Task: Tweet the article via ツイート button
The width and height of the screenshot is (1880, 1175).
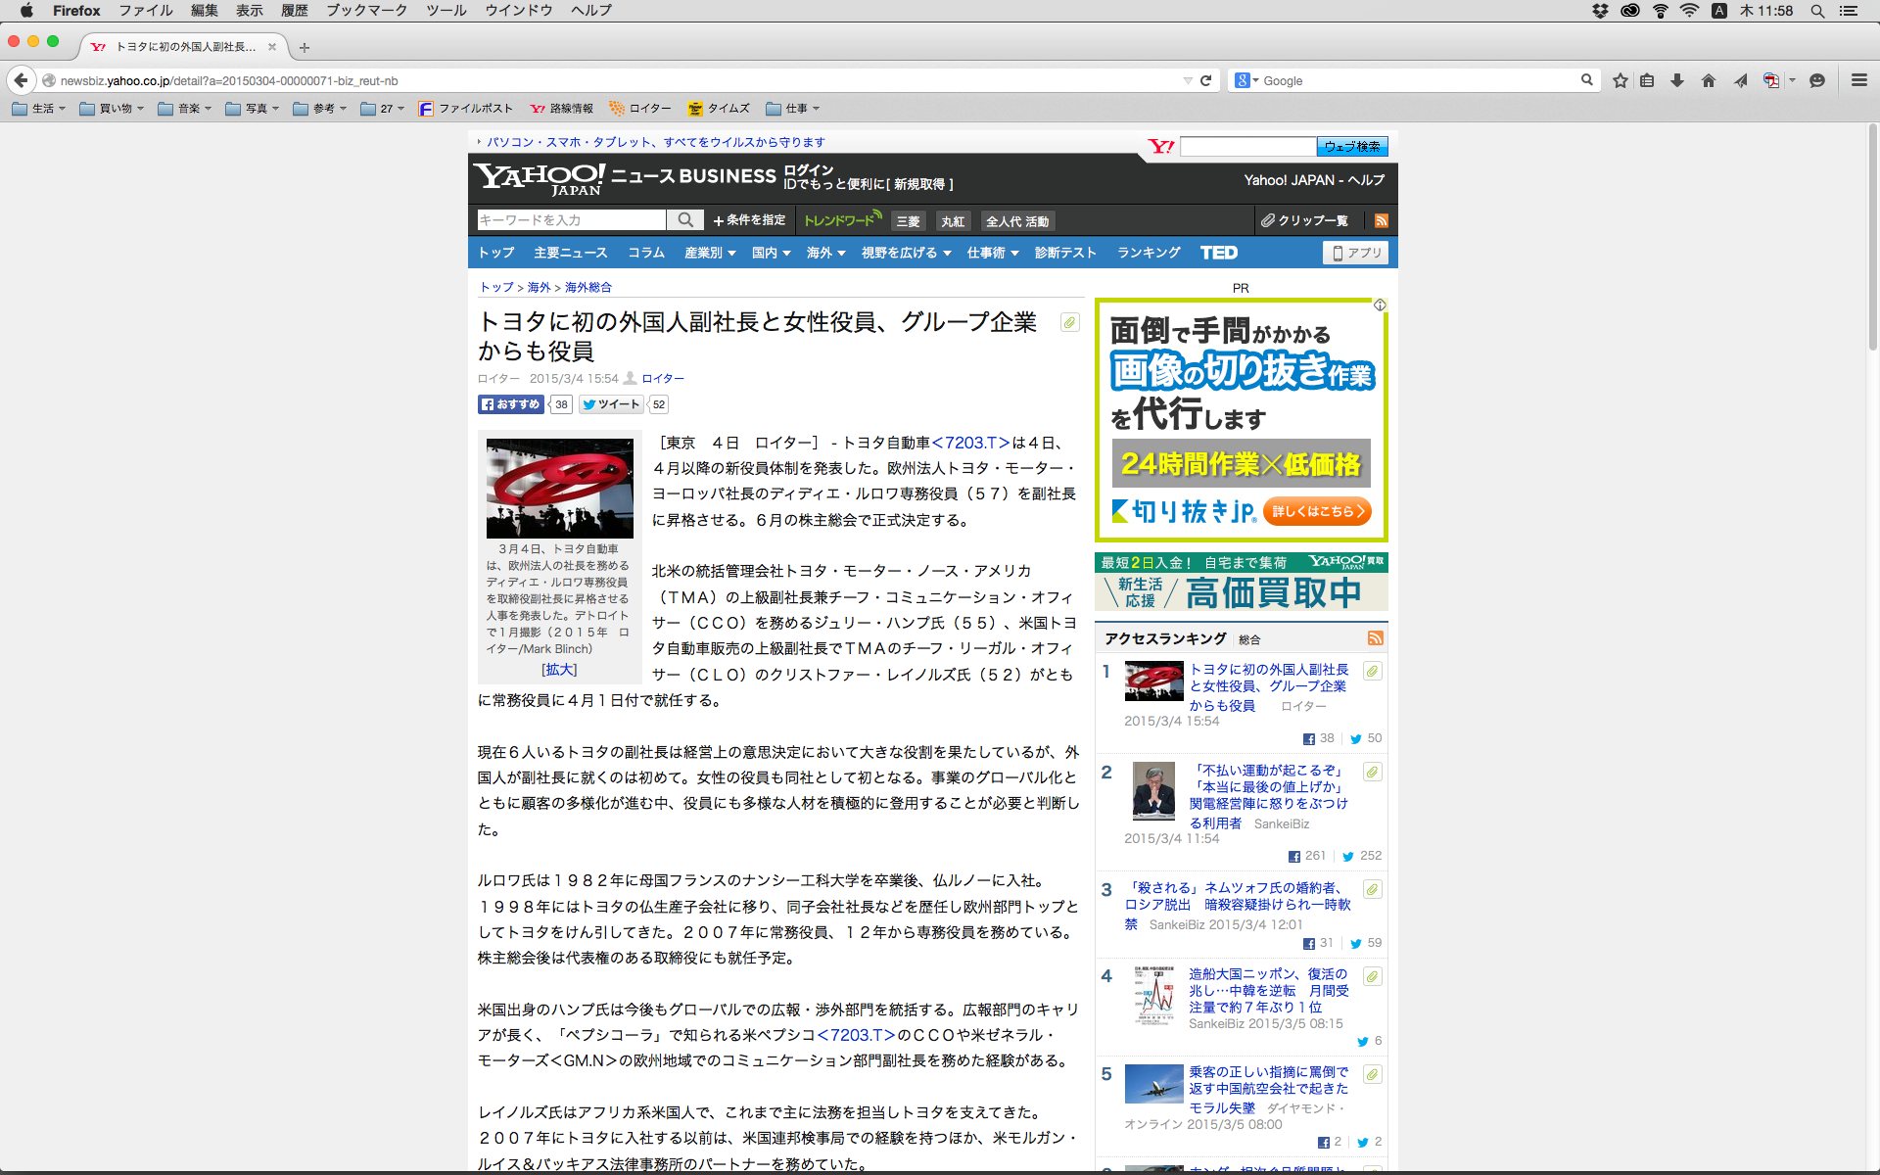Action: (611, 404)
